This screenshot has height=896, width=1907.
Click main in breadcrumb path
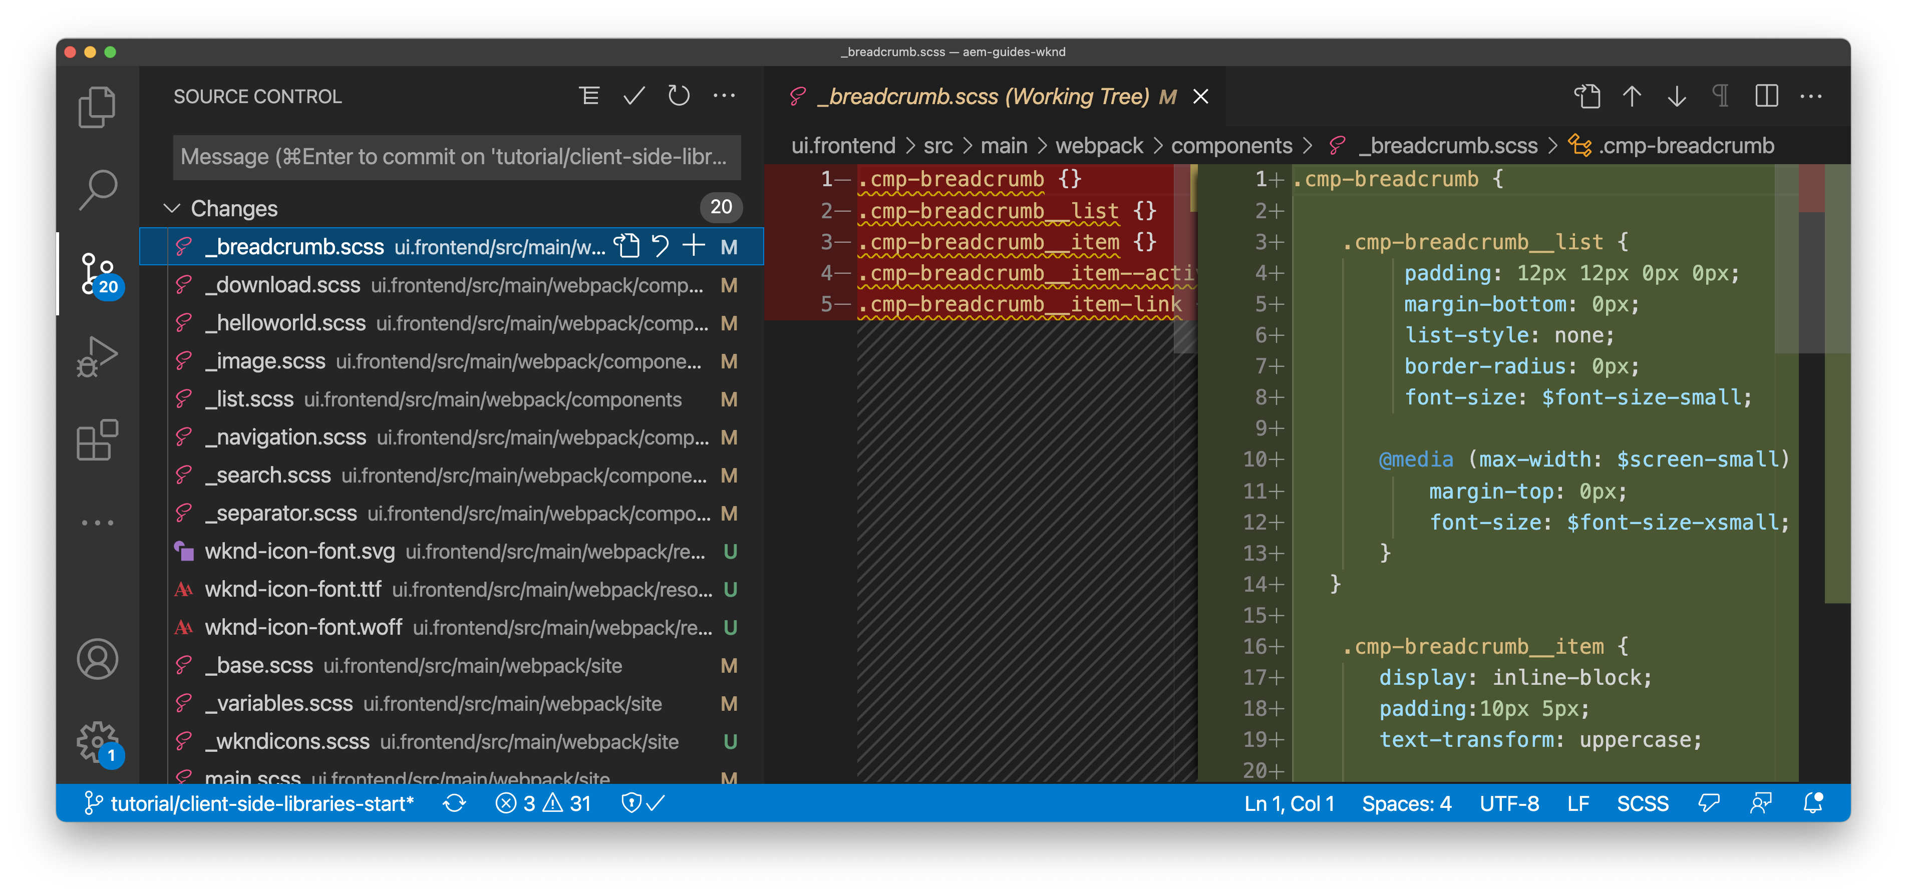click(1004, 146)
